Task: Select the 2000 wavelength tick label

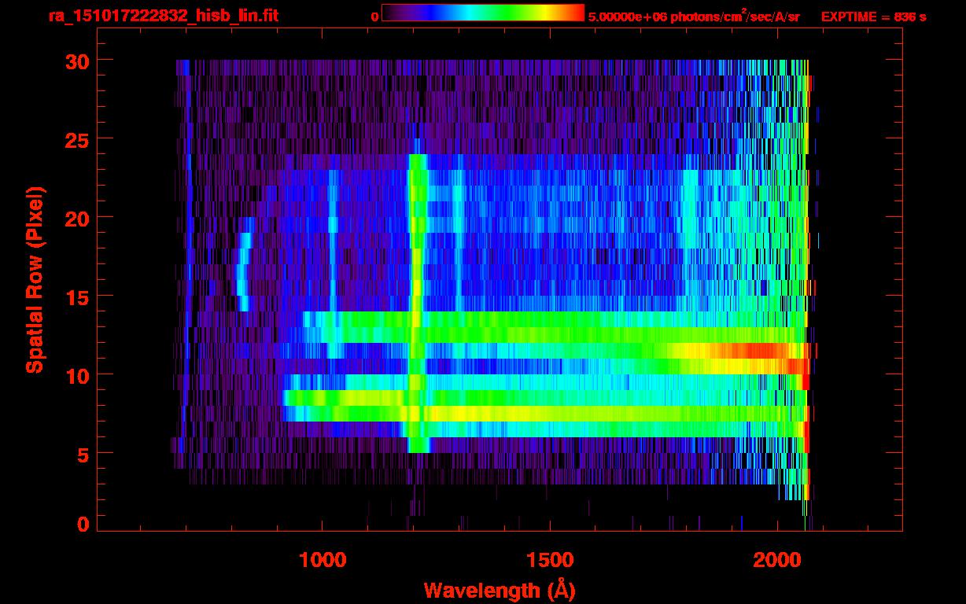Action: coord(777,560)
